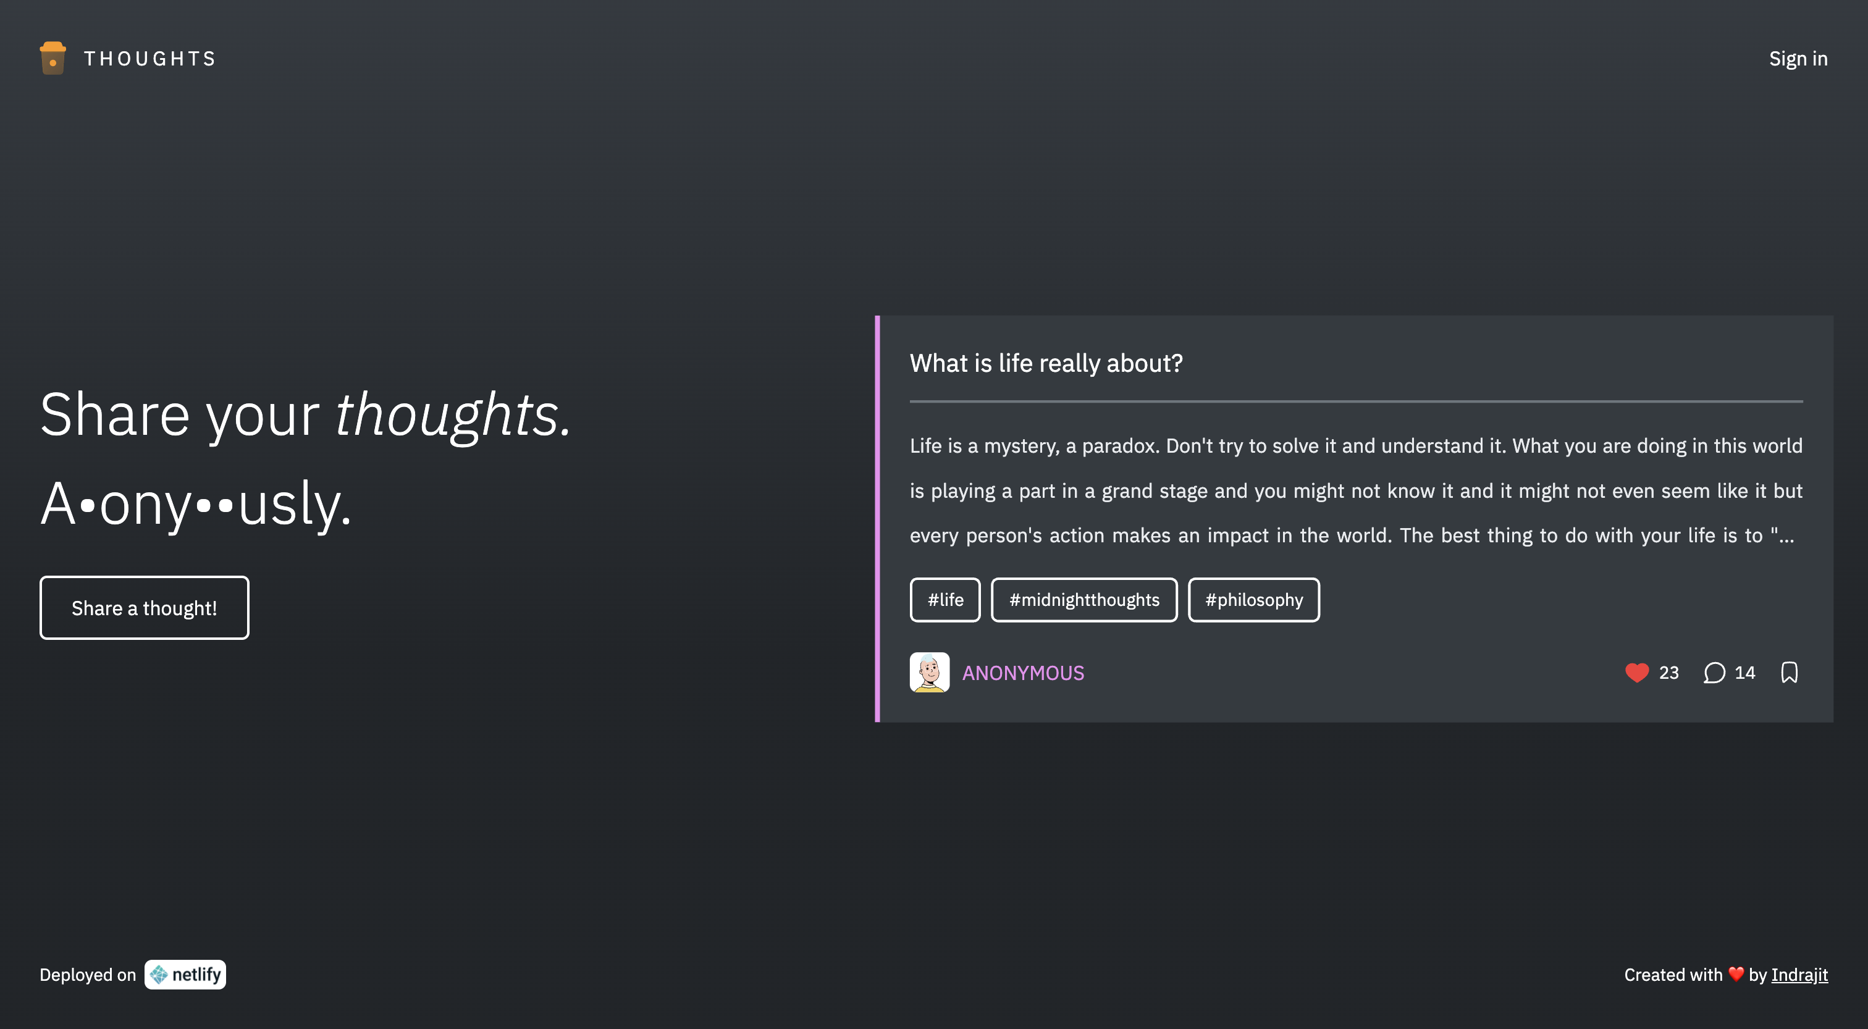Follow the Indrajit link in the footer
The width and height of the screenshot is (1868, 1029).
[x=1799, y=975]
